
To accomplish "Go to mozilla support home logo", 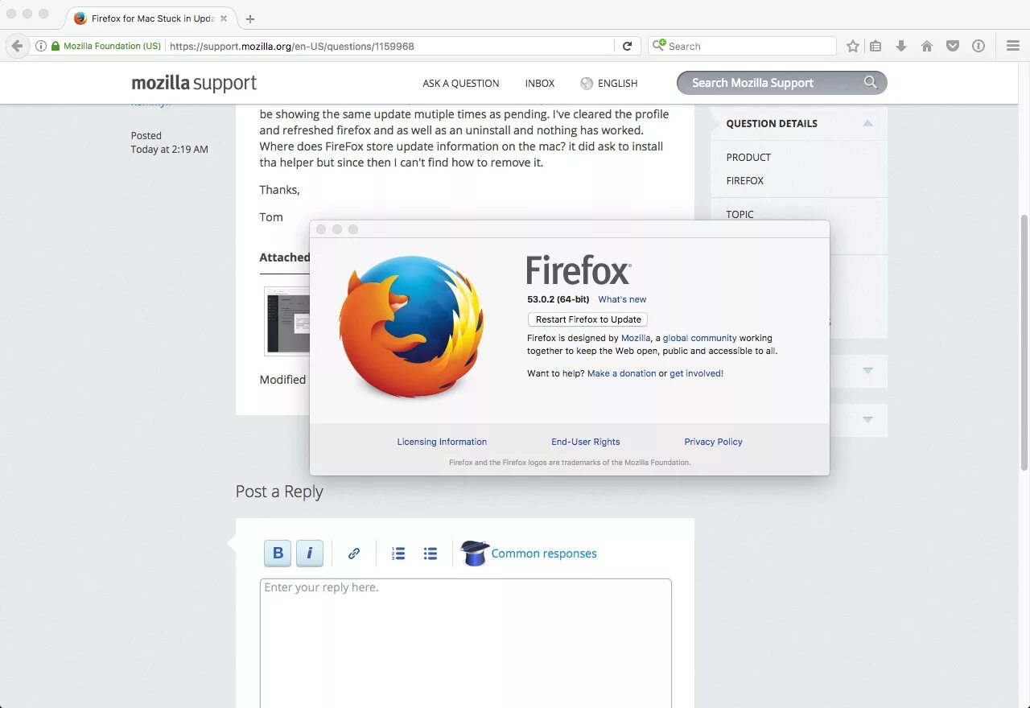I will (194, 83).
